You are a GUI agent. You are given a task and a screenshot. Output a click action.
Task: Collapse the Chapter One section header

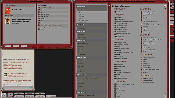(x=92, y=31)
